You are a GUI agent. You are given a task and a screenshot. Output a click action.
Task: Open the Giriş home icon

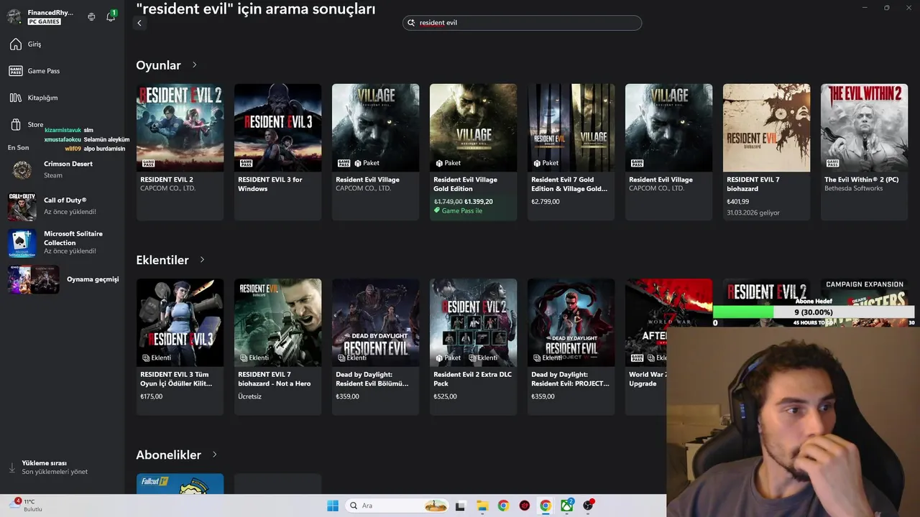coord(16,45)
